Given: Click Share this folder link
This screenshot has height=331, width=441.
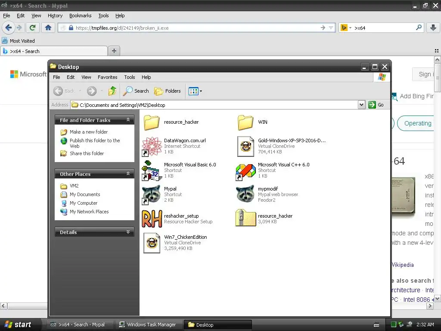Looking at the screenshot, I should tap(87, 153).
